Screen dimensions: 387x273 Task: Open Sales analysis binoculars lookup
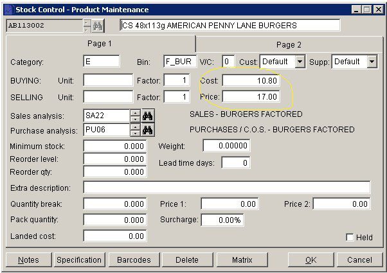coord(148,116)
